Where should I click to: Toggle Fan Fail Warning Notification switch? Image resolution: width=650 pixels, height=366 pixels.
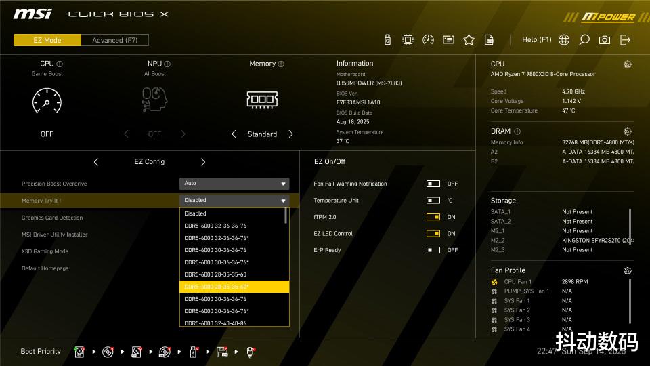[433, 184]
